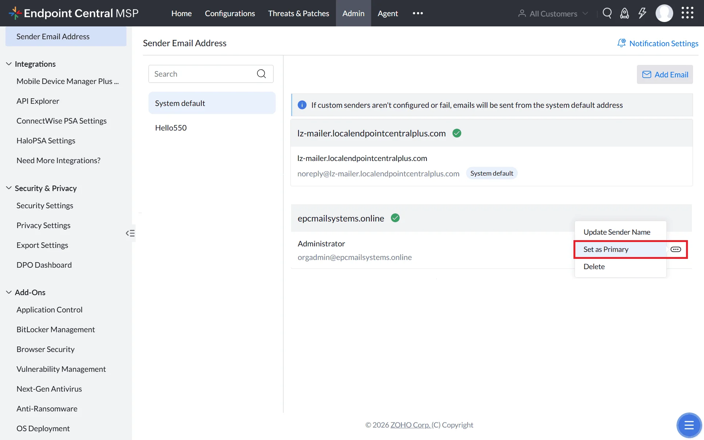Open the round blue help menu button

[x=689, y=425]
